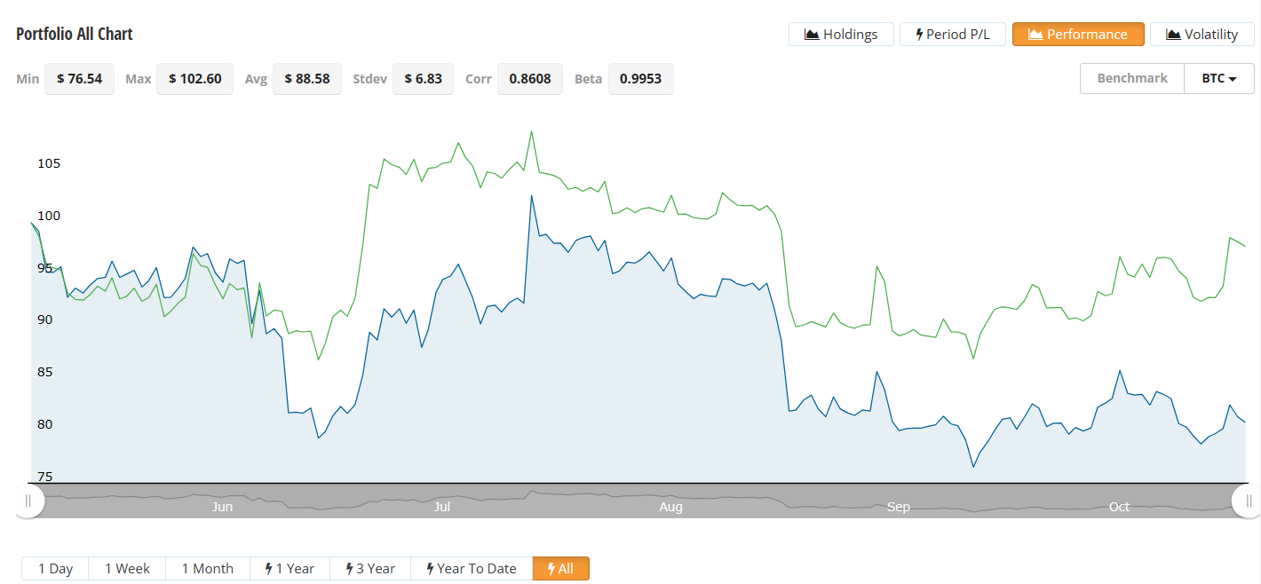Switch to the Volatility chart view
This screenshot has width=1261, height=584.
1202,35
